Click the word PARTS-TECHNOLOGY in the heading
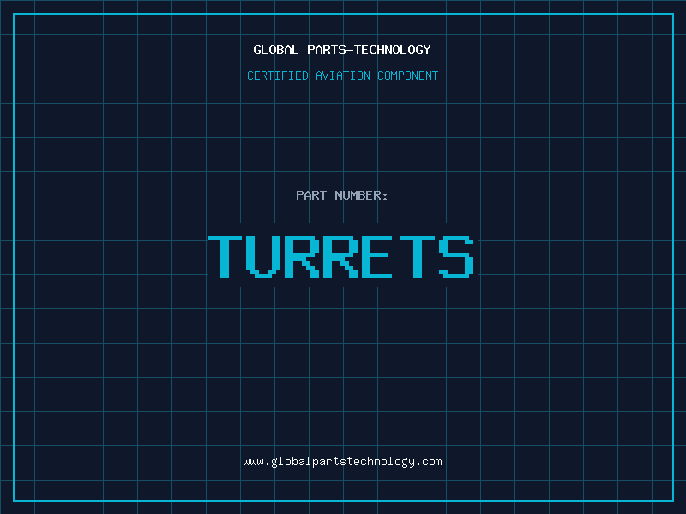Viewport: 686px width, 514px height. tap(370, 50)
